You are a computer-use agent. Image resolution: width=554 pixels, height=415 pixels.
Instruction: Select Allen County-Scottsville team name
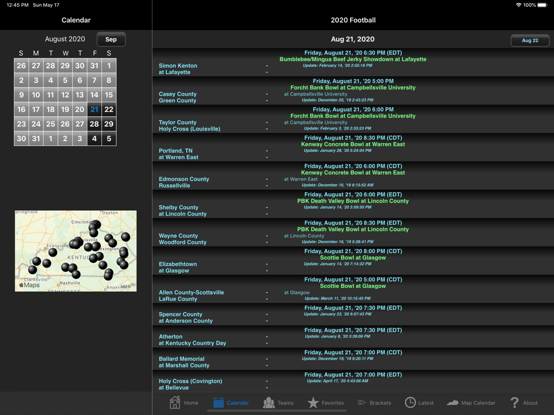pyautogui.click(x=191, y=293)
